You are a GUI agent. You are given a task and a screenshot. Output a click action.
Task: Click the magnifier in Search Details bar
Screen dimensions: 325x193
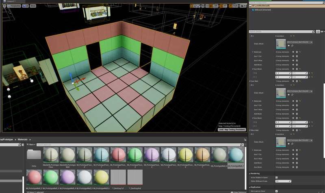[x=313, y=32]
